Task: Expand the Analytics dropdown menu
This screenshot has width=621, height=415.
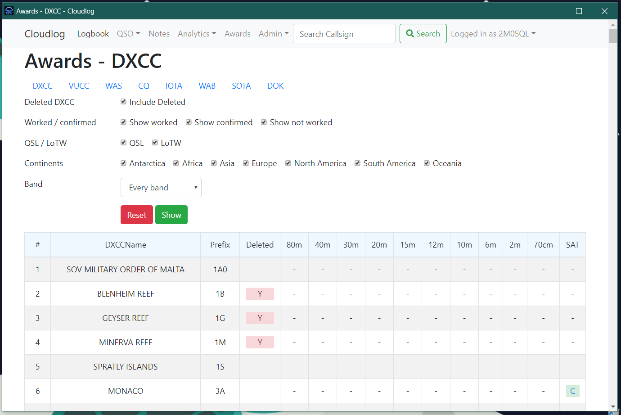Action: [197, 34]
